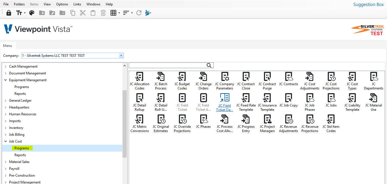This screenshot has height=184, width=387.
Task: Open JC Jobs program
Action: point(331,100)
